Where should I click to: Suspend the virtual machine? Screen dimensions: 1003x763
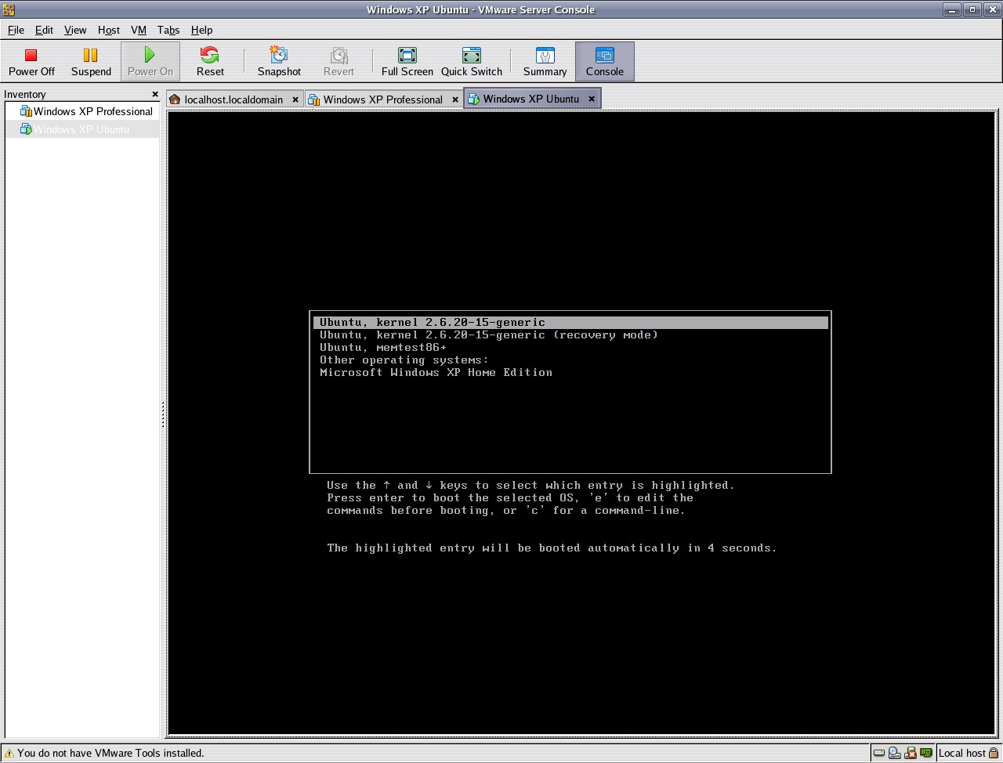click(x=91, y=61)
